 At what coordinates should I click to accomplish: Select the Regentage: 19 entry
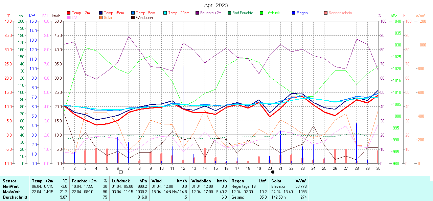244,186
